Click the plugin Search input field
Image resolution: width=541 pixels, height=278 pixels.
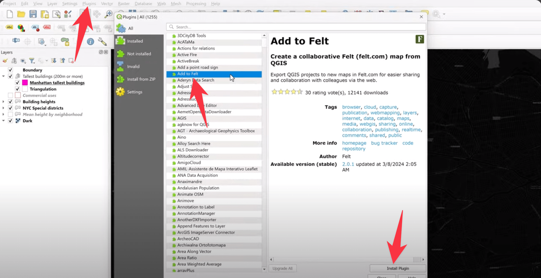(x=296, y=27)
